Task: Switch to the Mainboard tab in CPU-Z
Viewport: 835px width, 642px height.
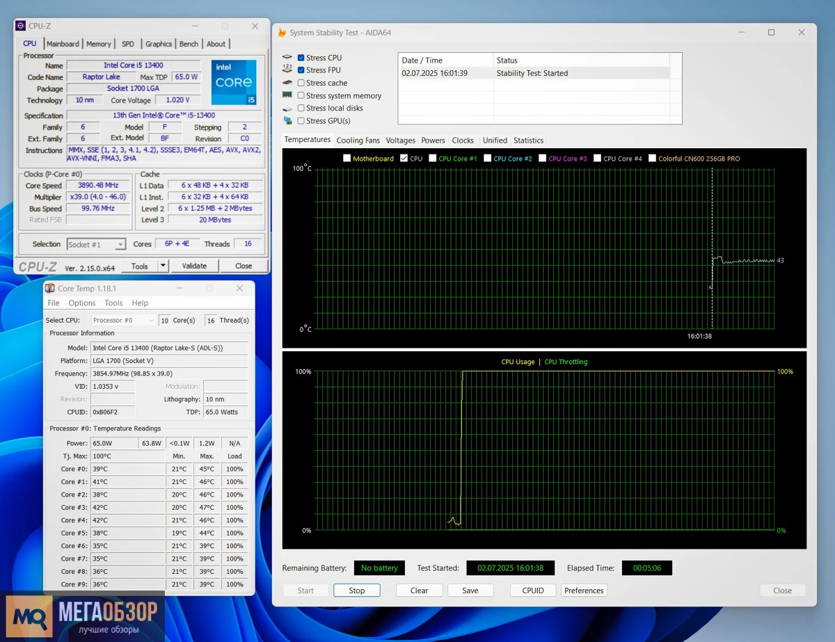Action: tap(63, 44)
